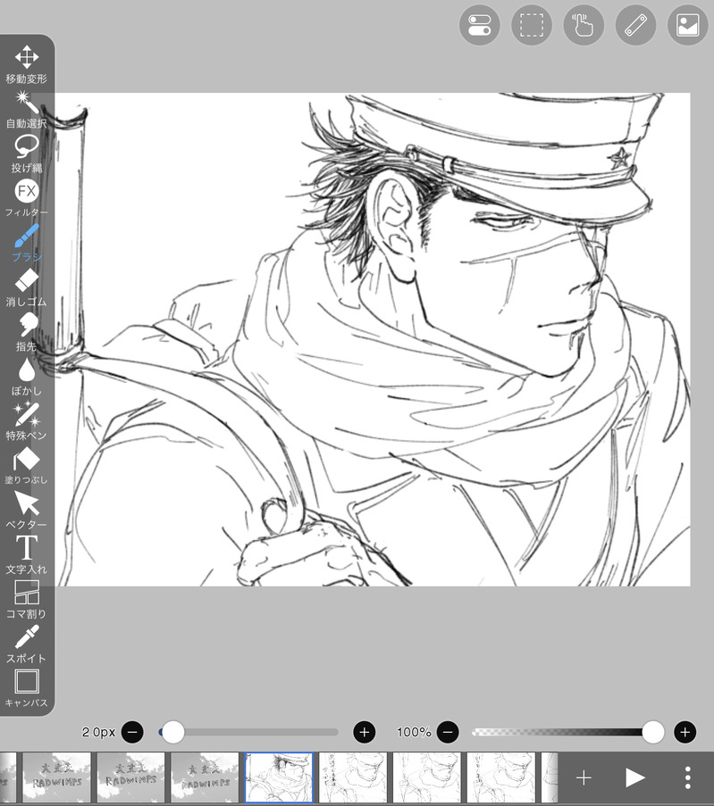Select the ベクター vector tool

tap(26, 511)
